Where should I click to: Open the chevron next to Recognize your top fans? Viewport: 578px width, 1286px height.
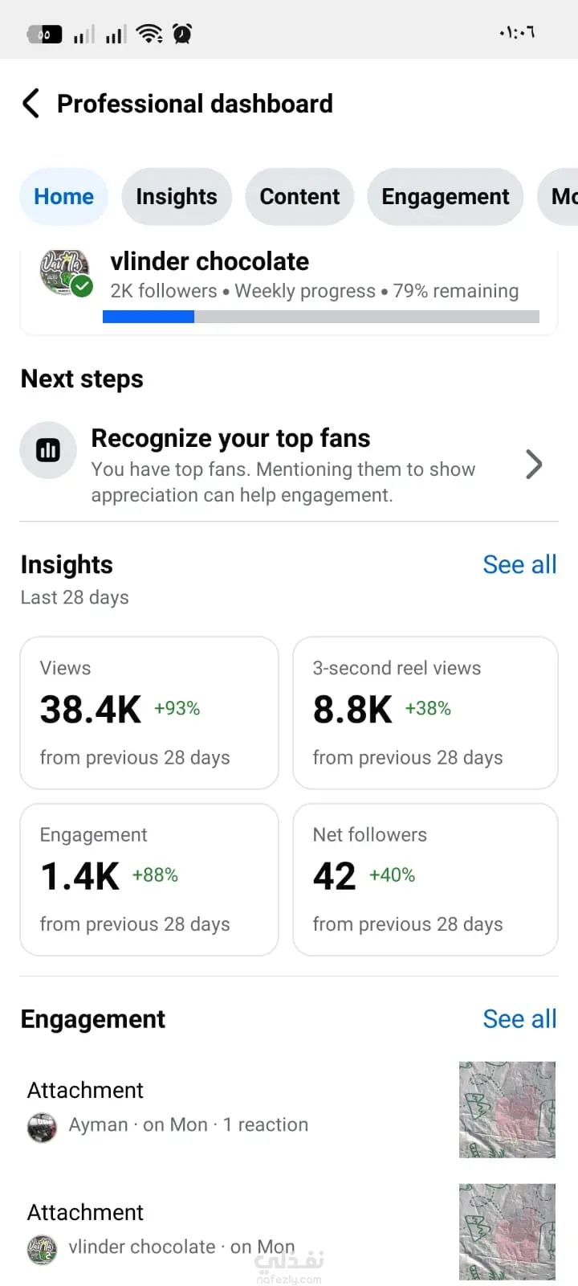(x=534, y=465)
